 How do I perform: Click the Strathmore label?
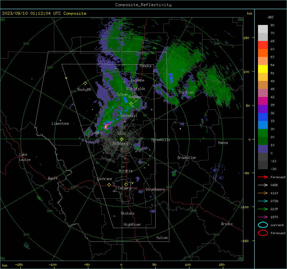(155, 189)
